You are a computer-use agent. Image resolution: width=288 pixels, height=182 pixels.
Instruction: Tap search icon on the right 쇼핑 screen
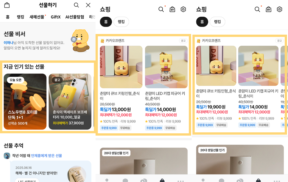(257, 9)
